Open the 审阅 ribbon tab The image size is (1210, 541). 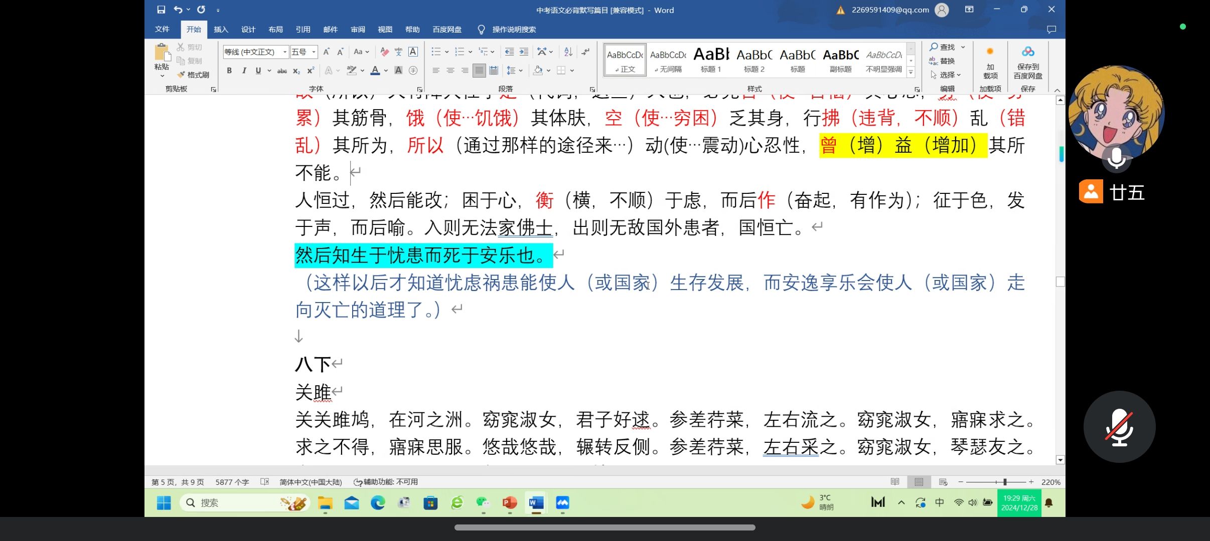[x=358, y=30]
